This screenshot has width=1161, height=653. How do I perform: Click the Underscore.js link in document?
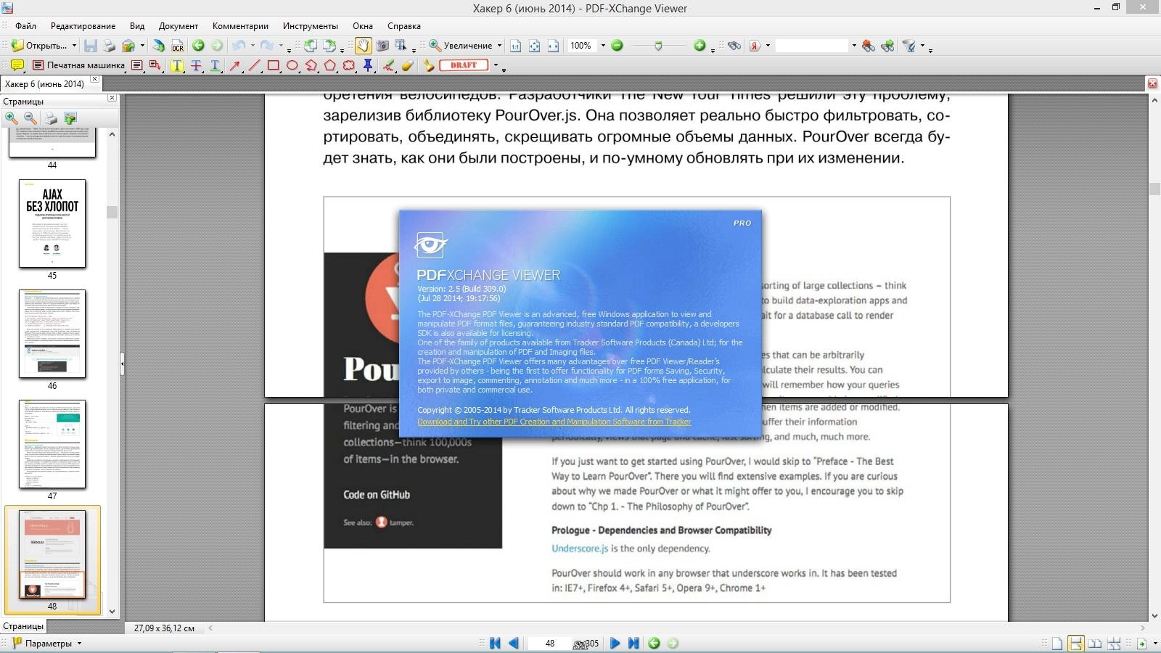click(x=580, y=549)
